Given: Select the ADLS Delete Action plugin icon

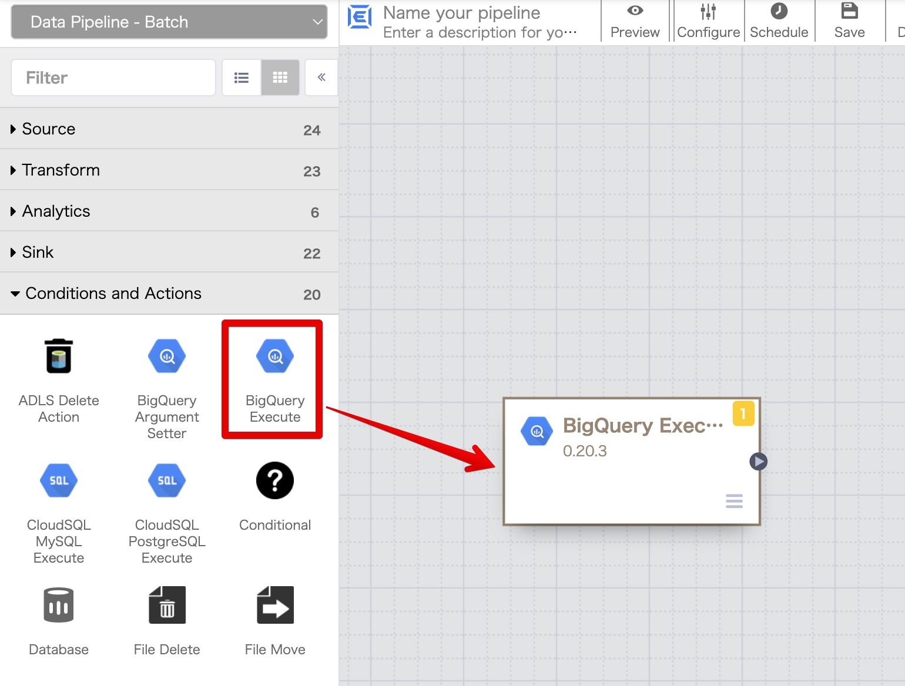Looking at the screenshot, I should (59, 357).
